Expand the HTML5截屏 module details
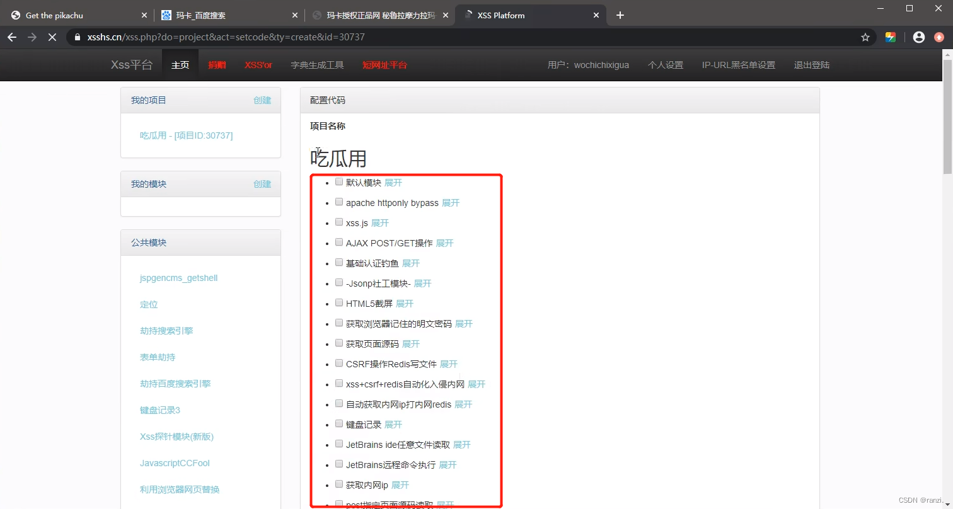 [405, 303]
